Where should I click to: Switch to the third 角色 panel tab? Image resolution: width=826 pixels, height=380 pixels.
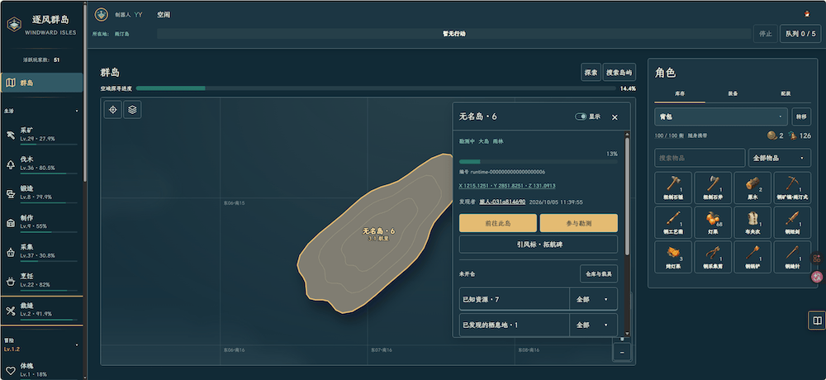(786, 94)
